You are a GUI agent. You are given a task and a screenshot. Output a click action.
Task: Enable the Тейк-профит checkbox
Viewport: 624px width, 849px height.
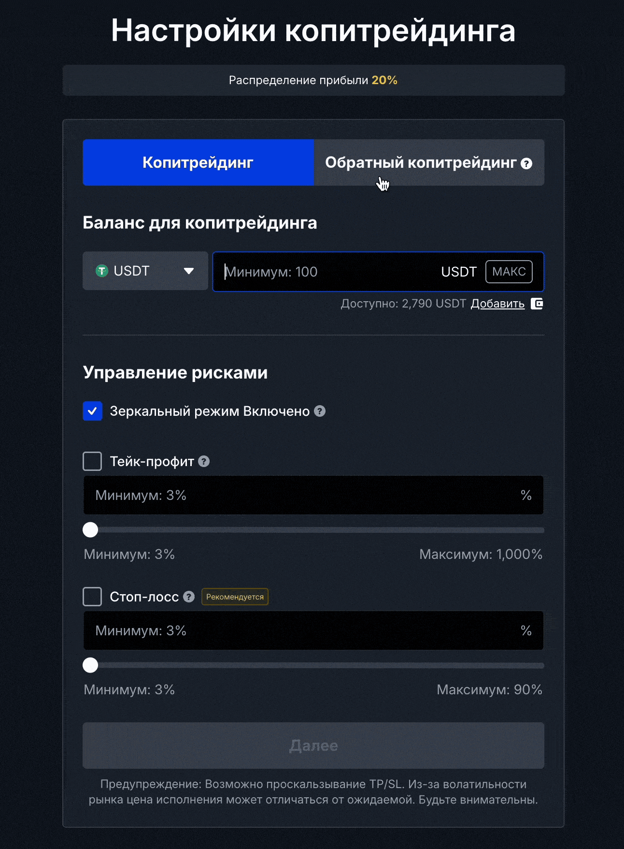(x=92, y=461)
